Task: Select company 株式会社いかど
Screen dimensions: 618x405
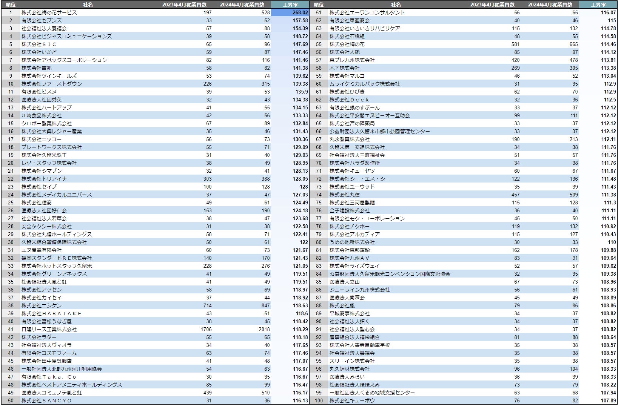Action: [x=39, y=52]
